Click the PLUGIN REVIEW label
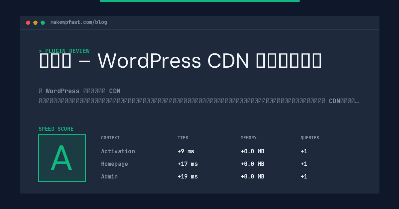The image size is (399, 209). pyautogui.click(x=64, y=51)
